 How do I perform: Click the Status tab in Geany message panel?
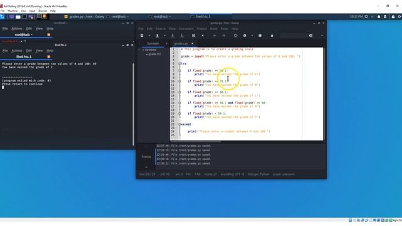tap(146, 157)
